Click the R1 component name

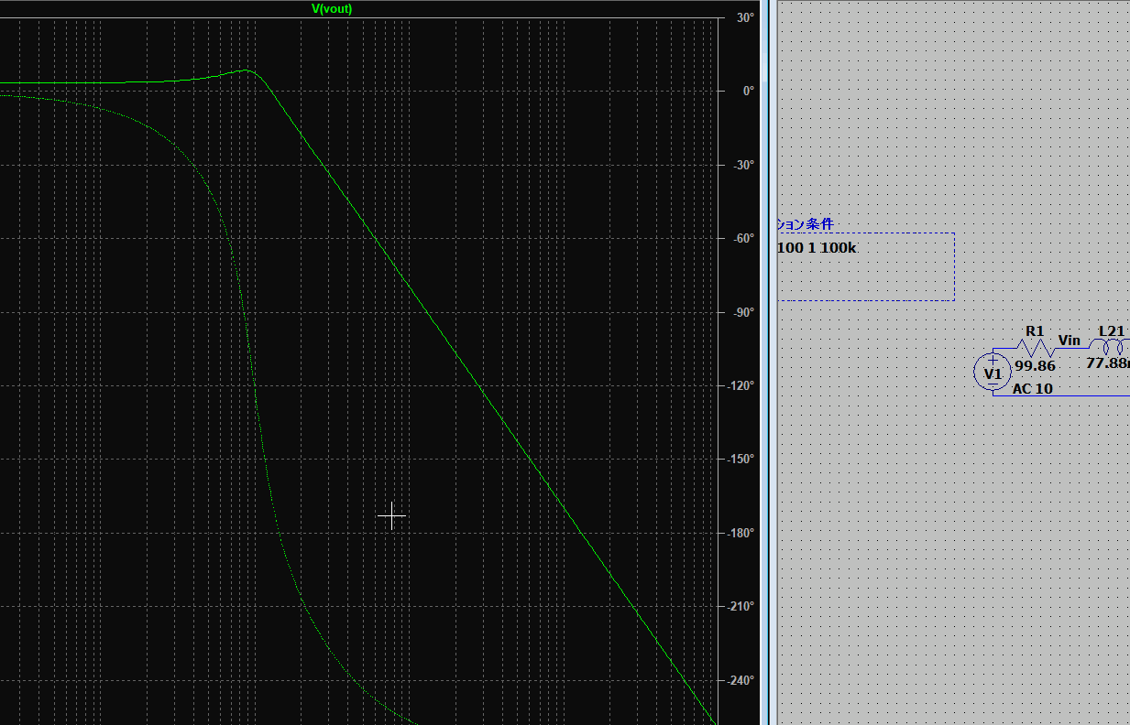pos(1035,330)
